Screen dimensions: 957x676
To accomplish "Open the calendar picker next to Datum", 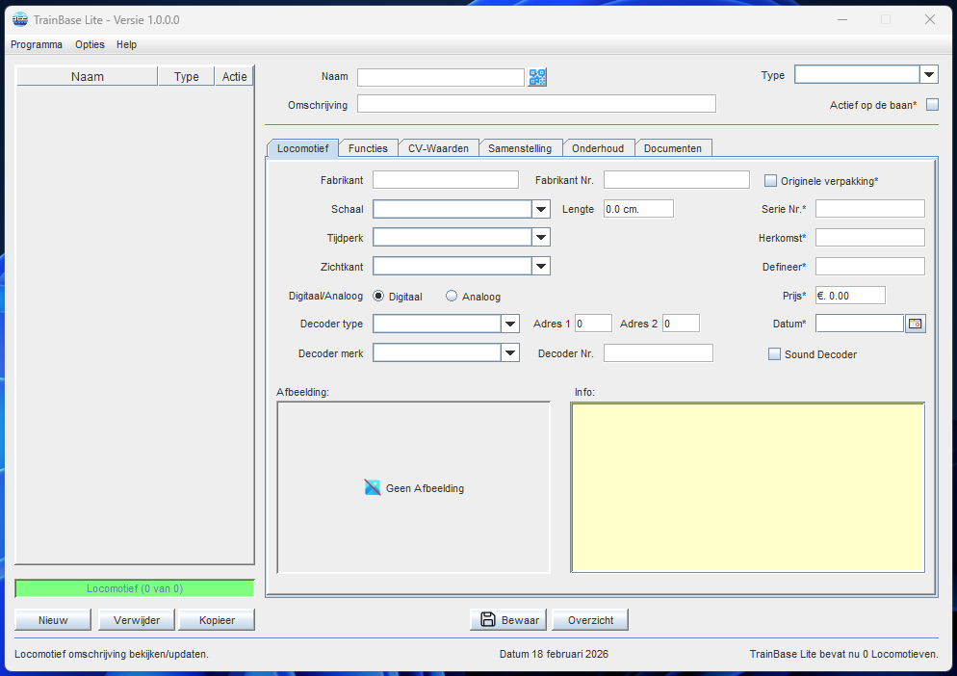I will click(916, 325).
